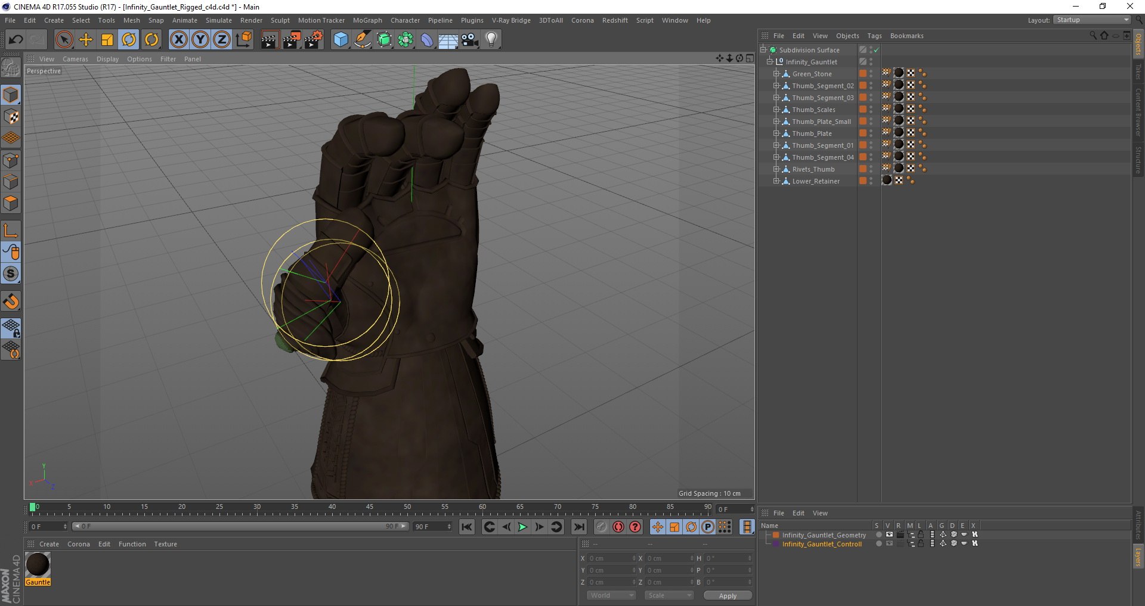The image size is (1145, 606).
Task: Toggle Infinity_Gauntlet_Geometry layer view eye
Action: click(x=889, y=534)
